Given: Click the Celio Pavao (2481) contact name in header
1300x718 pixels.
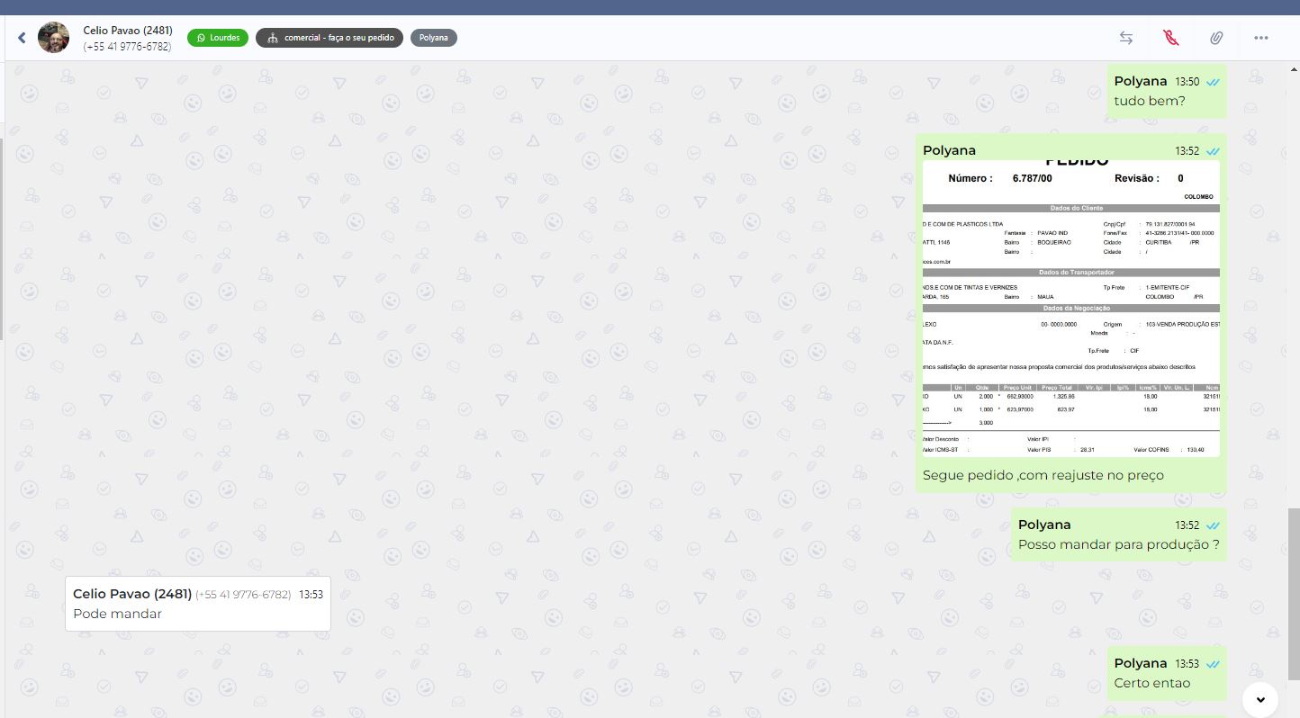Looking at the screenshot, I should [x=128, y=31].
